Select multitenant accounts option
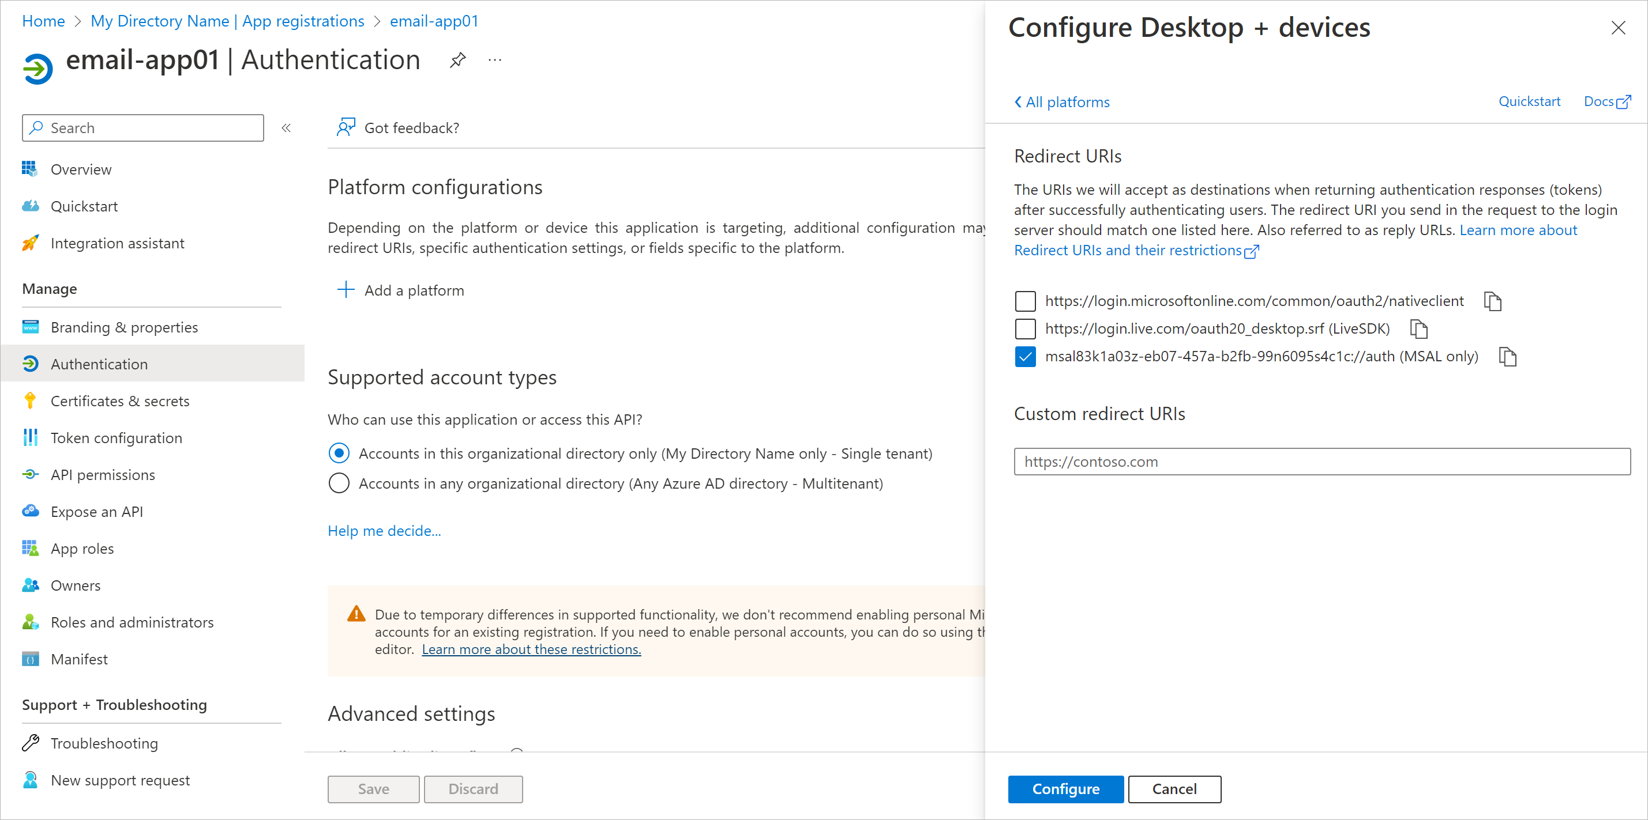1648x820 pixels. (339, 483)
